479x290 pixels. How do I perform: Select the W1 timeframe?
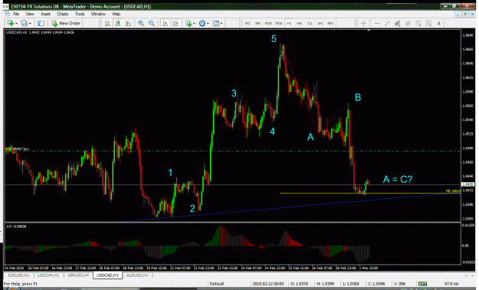pyautogui.click(x=320, y=24)
